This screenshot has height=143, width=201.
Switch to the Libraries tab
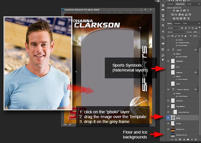[x=170, y=4]
